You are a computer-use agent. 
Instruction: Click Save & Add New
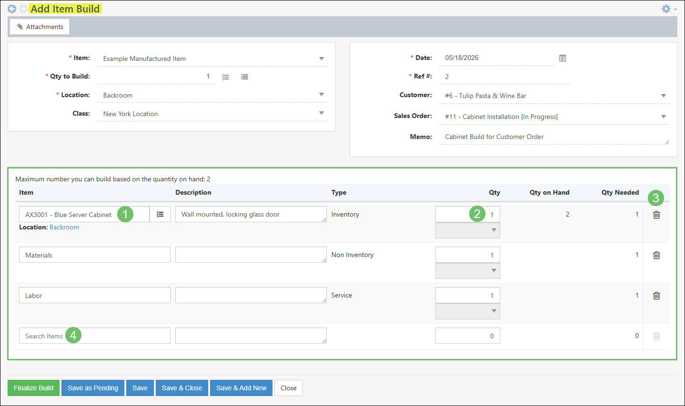242,388
